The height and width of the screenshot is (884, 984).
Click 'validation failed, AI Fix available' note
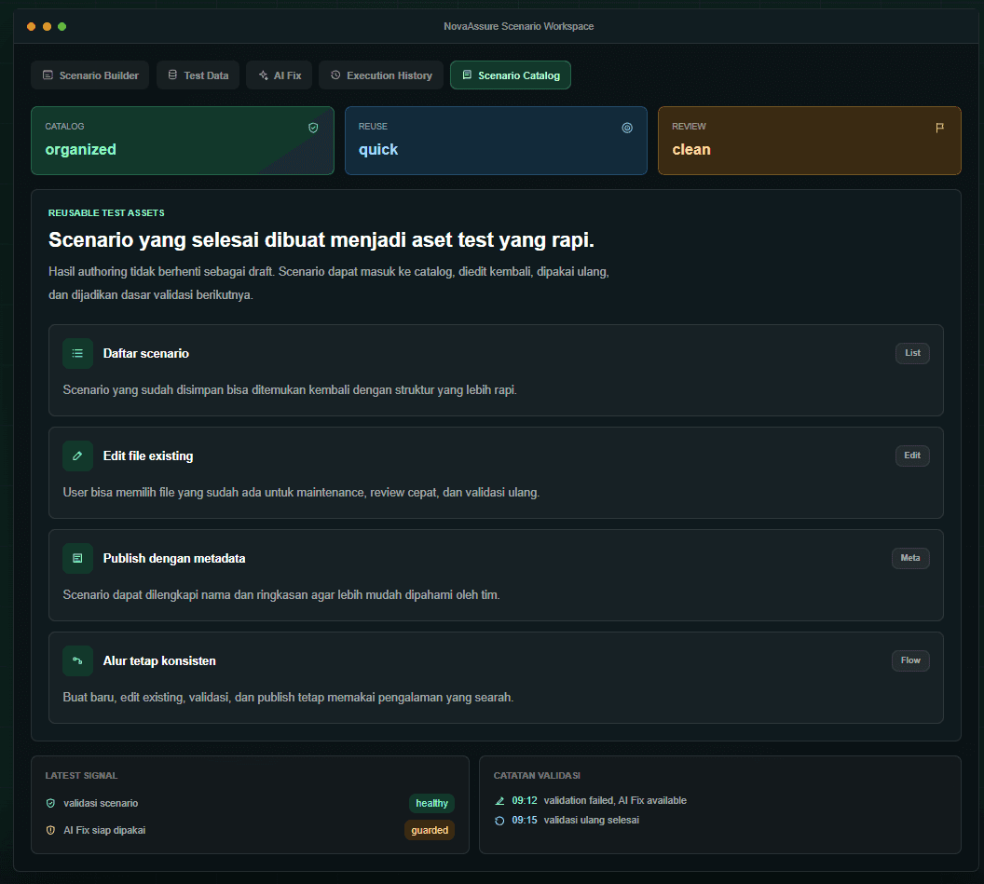pyautogui.click(x=615, y=800)
